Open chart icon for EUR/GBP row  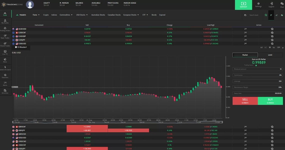coord(245,36)
